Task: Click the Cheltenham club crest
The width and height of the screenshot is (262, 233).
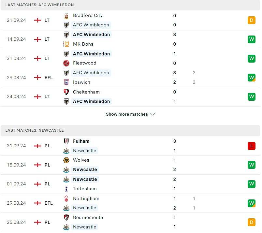Action: (x=66, y=92)
